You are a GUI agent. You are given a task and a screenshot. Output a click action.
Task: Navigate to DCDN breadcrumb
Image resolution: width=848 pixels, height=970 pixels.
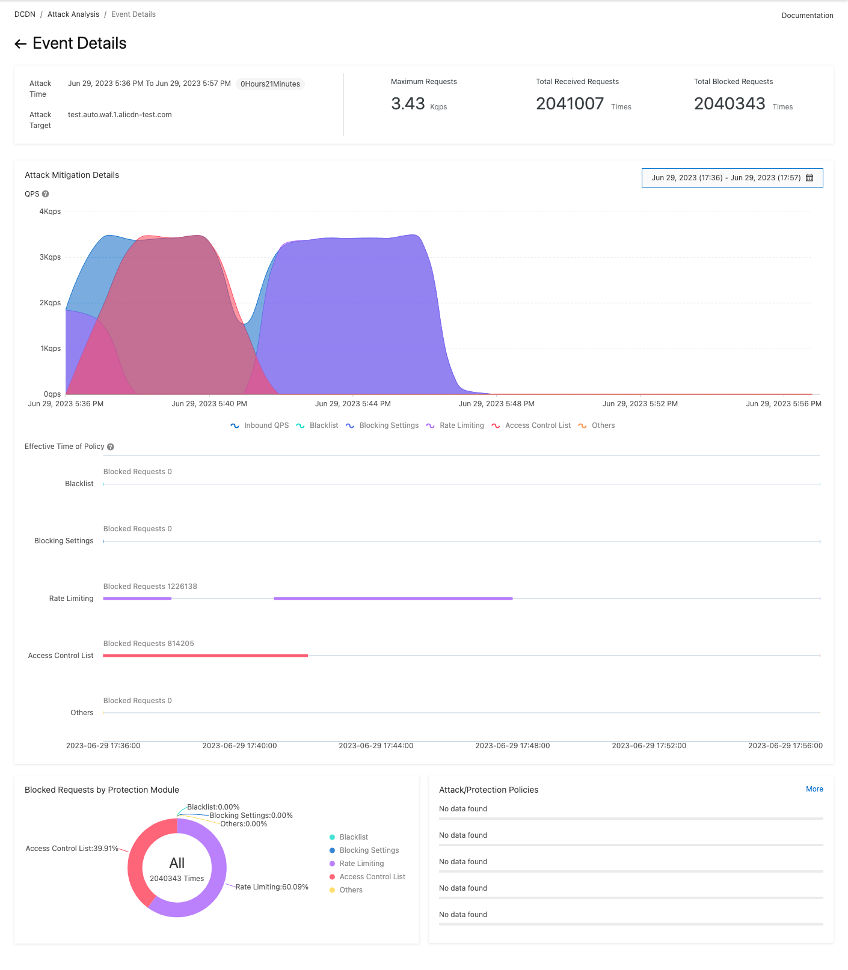click(25, 14)
